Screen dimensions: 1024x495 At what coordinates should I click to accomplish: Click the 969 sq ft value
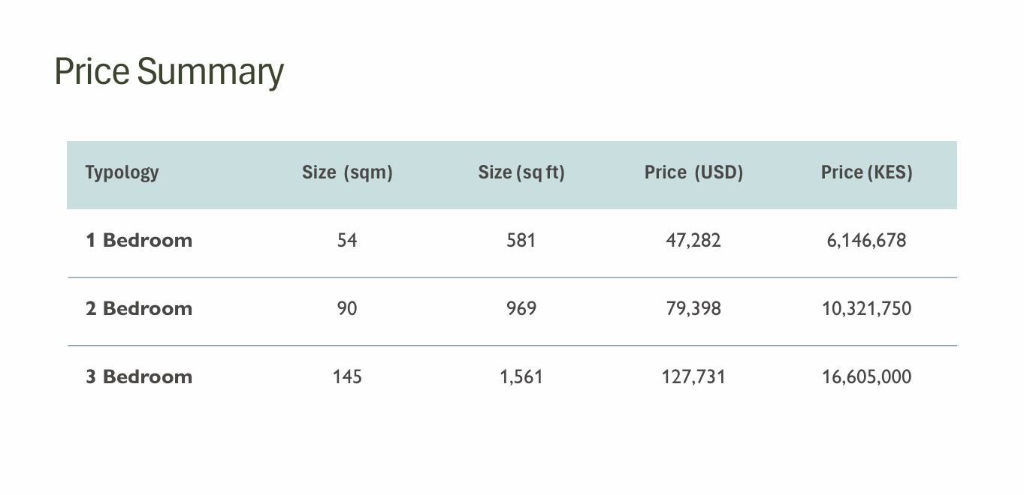point(521,309)
